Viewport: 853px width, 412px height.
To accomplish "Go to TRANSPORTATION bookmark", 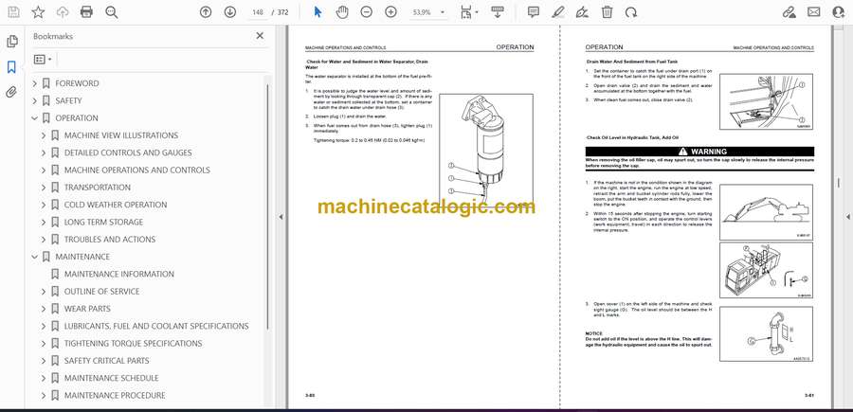I will coord(98,188).
